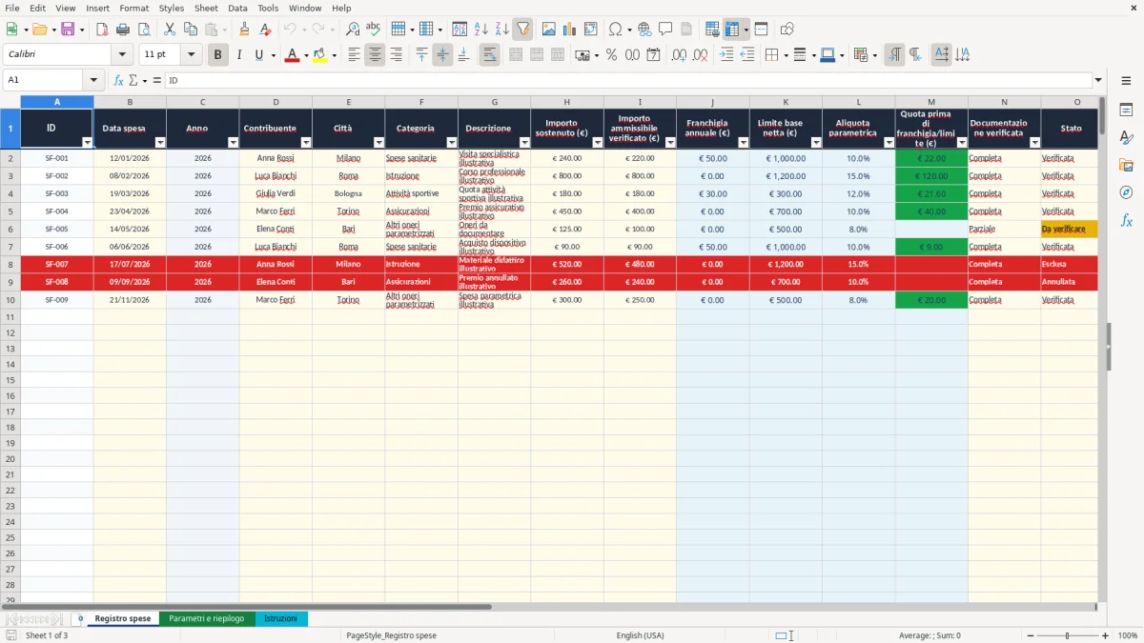1144x643 pixels.
Task: Open sidebar Functions panel
Action: 1126,221
